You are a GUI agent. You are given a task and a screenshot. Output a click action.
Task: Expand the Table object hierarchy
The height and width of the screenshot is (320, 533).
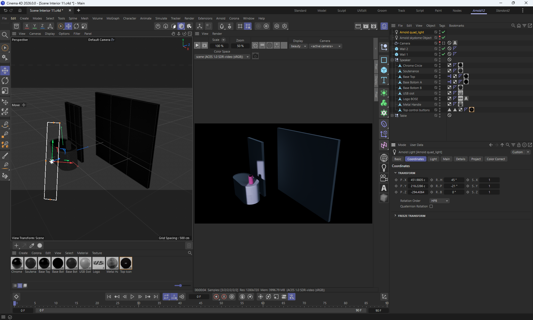point(392,116)
